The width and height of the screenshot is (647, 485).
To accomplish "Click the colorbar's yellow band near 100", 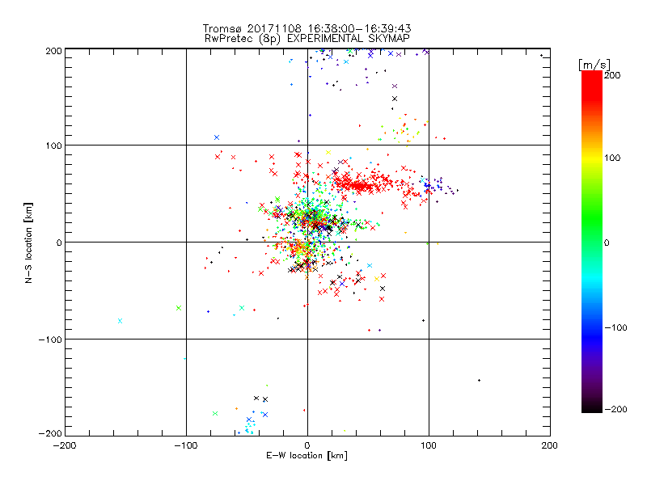I will (592, 158).
